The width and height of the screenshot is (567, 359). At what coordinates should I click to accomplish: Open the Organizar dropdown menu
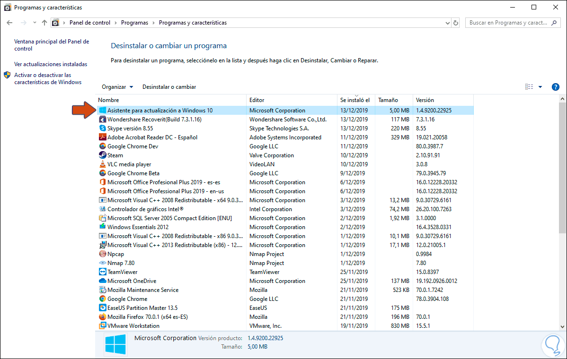(x=117, y=87)
